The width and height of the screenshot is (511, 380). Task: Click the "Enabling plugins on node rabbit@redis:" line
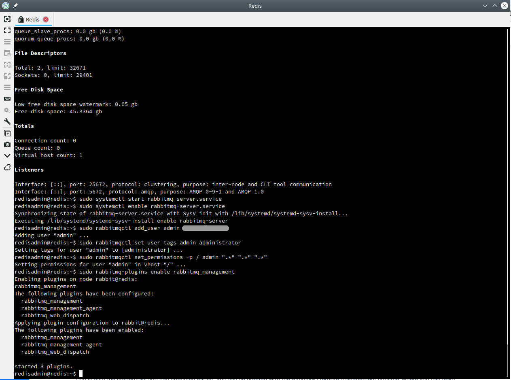[x=76, y=279]
